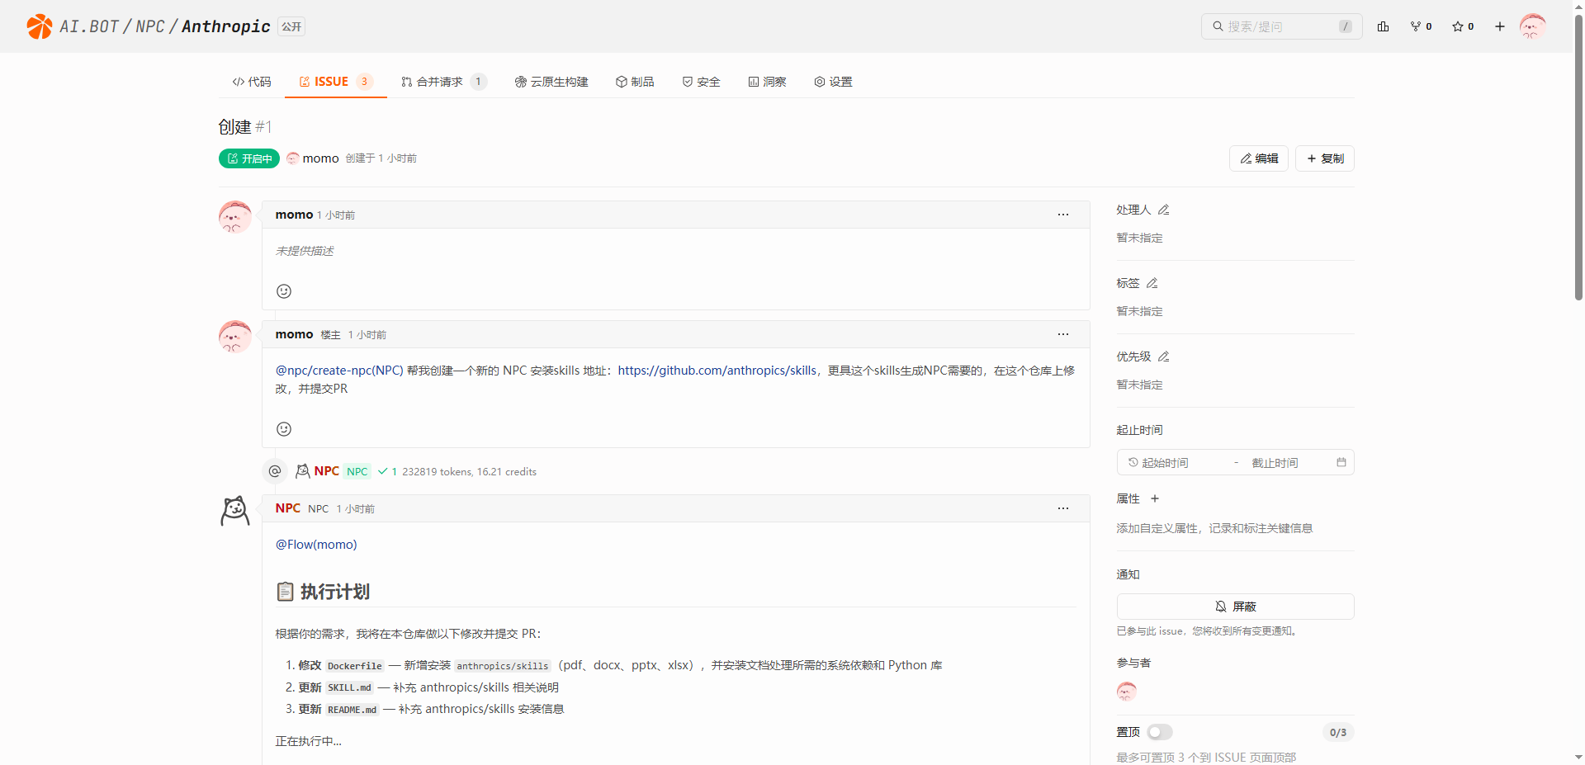Open the 制品 tab
Viewport: 1585px width, 765px height.
click(x=635, y=82)
